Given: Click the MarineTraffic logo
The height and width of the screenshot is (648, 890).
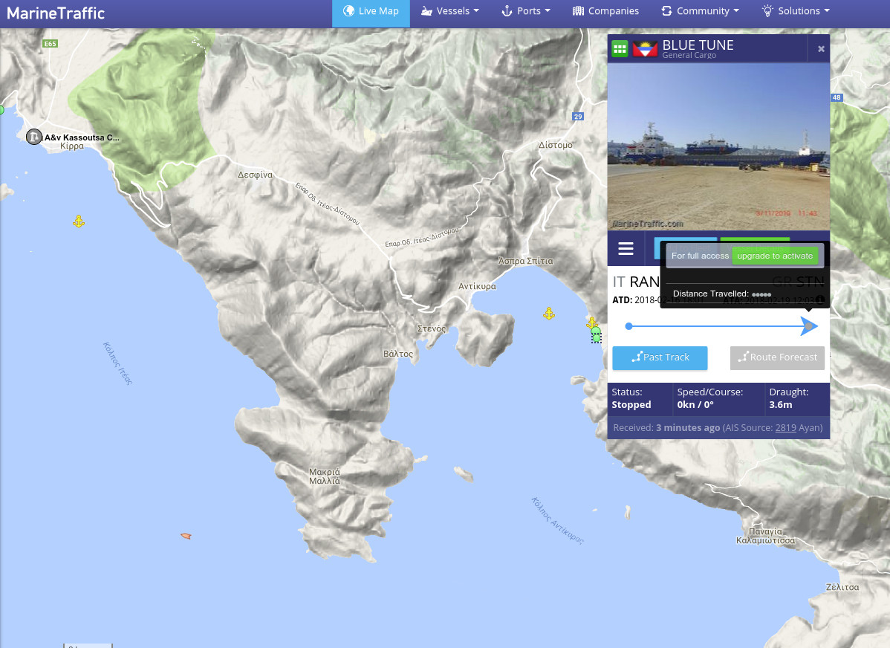Looking at the screenshot, I should click(x=56, y=13).
